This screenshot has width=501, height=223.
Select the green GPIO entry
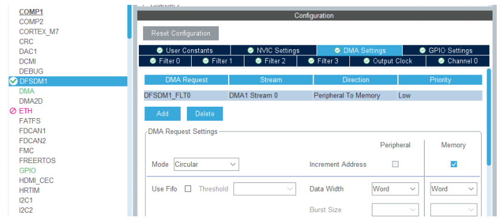click(27, 171)
